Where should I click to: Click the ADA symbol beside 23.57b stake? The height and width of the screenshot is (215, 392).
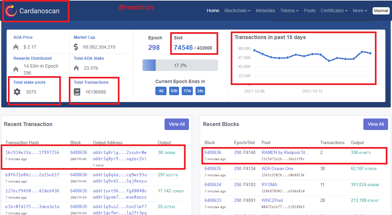coord(76,68)
